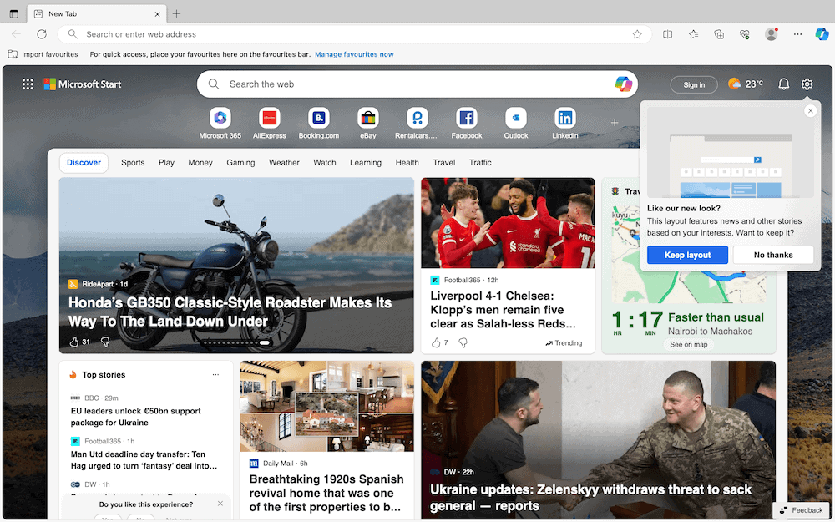Screen dimensions: 835x522
Task: Open the Ukraine updates Zelenskyy story image
Action: point(598,440)
